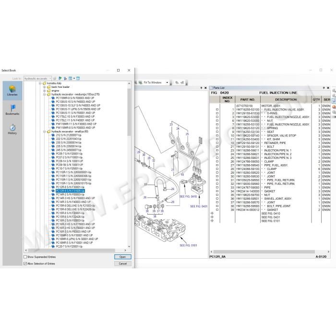This screenshot has width=336, height=336.
Task: Pin the illustration panel
Action: (201, 88)
